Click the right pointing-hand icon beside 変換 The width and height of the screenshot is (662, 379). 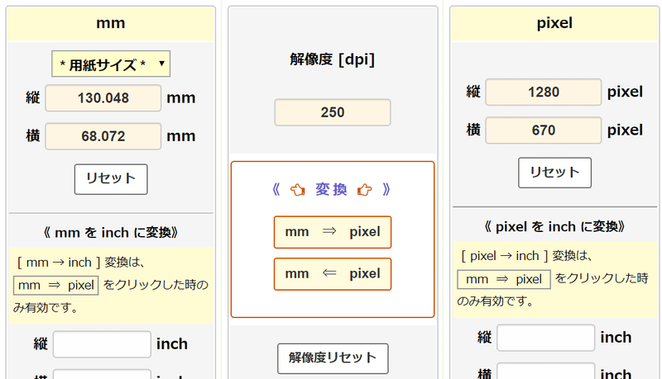click(x=365, y=190)
